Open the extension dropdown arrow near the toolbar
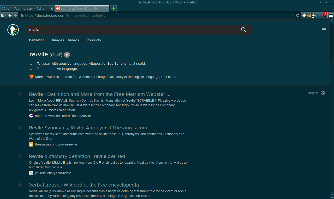334x199 pixels. [319, 15]
